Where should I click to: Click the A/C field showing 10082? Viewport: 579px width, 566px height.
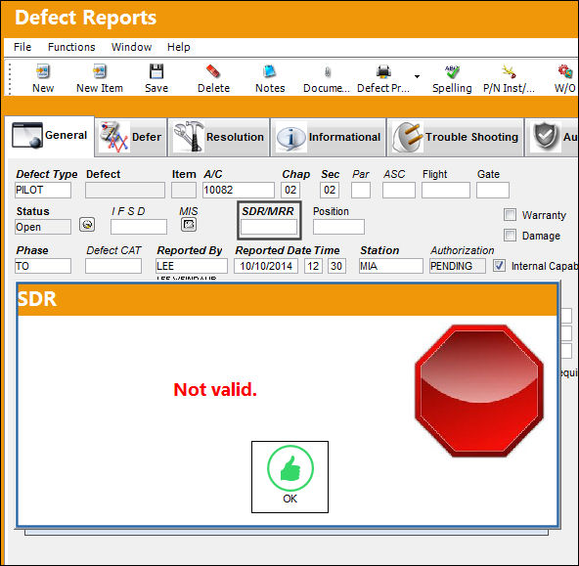coord(239,190)
